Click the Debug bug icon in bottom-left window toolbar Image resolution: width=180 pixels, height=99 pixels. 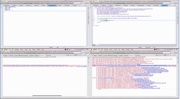pyautogui.click(x=28, y=53)
